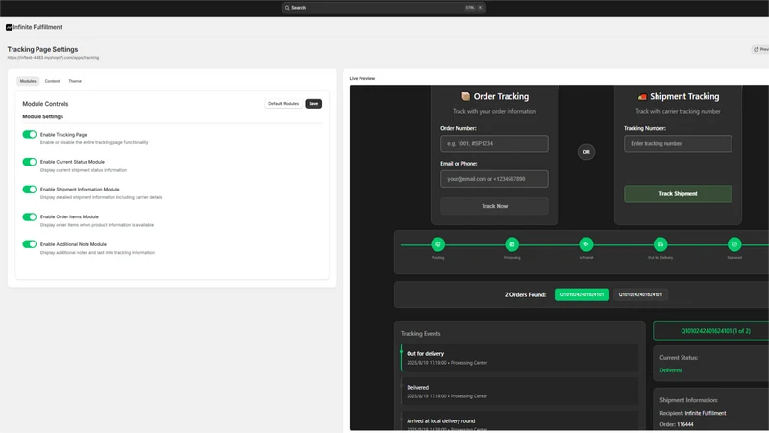Click 'Recipient: Infinite Fulfillment' text

tap(692, 413)
